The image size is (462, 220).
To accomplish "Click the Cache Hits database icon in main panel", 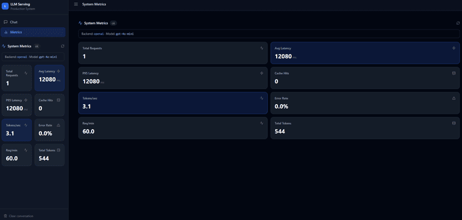I will coord(454,73).
